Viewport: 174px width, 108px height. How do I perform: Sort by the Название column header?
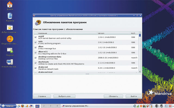point(67,33)
